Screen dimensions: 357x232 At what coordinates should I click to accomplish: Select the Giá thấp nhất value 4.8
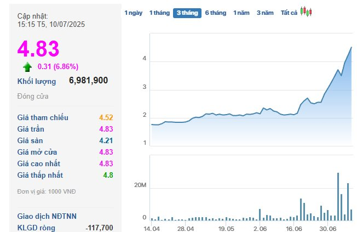(x=108, y=175)
